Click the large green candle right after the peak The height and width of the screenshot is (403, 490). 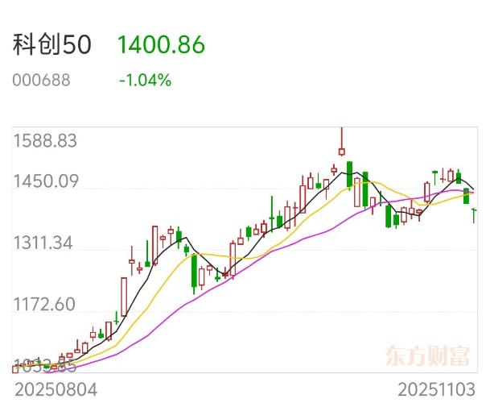coord(350,174)
